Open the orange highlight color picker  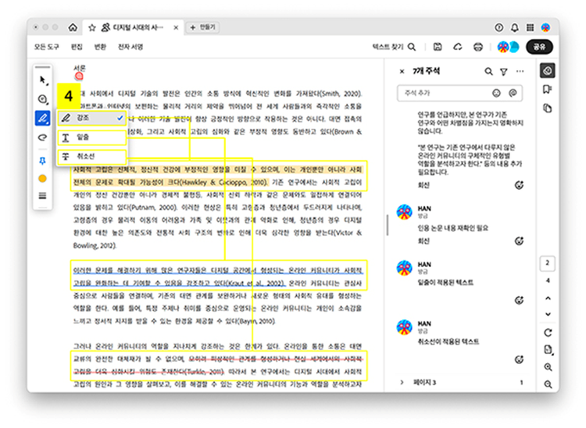coord(43,179)
